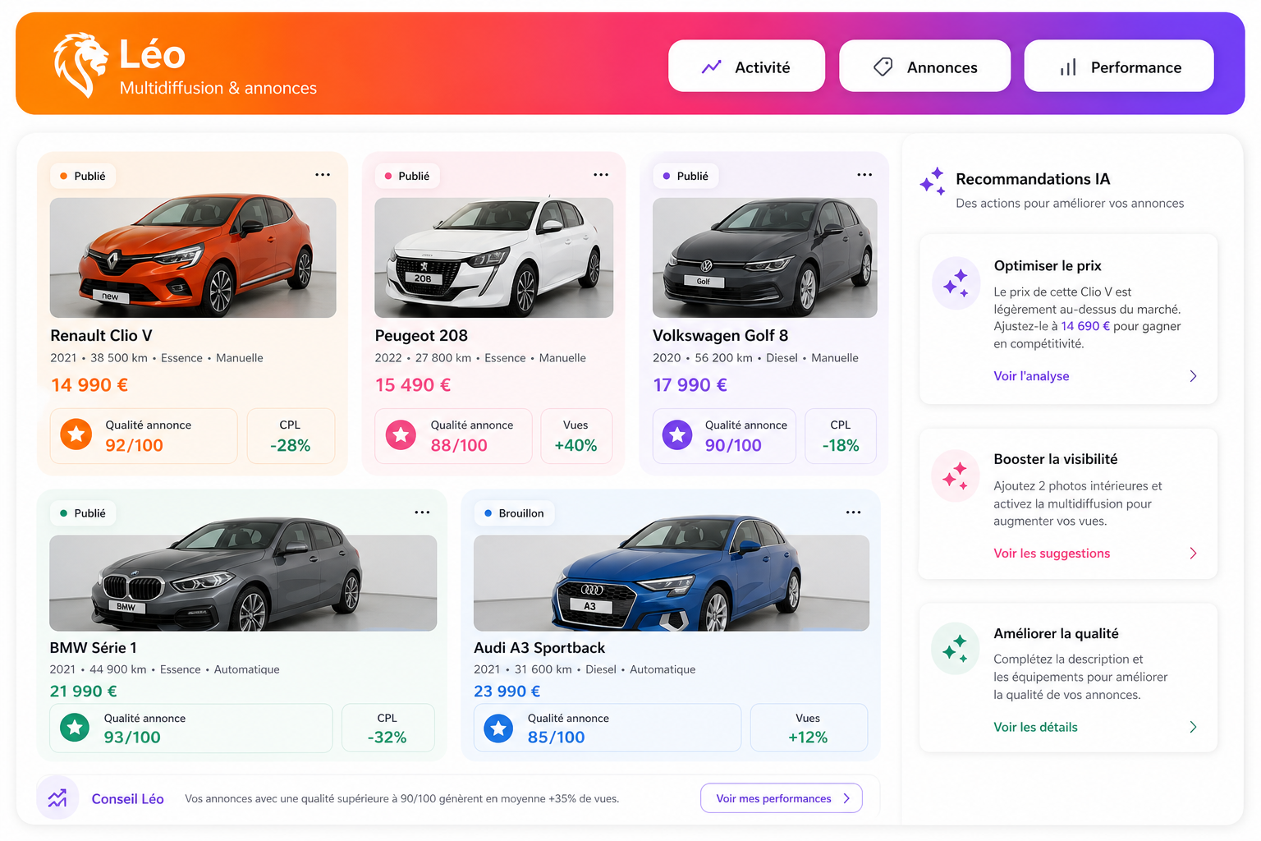This screenshot has width=1261, height=841.
Task: Open the Voir les suggestions link
Action: (x=1052, y=554)
